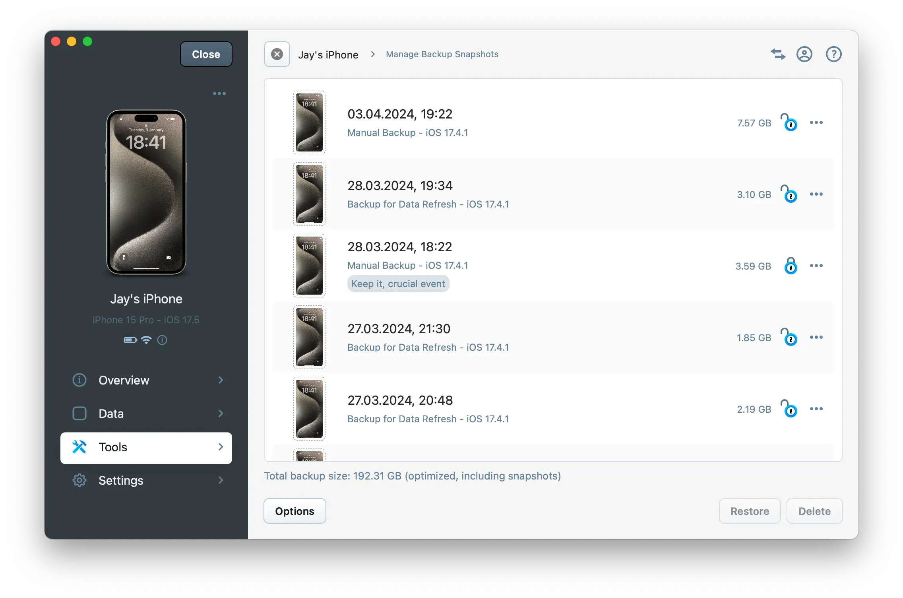Screen dimensions: 903x598
Task: Open the Manage Backup Snapshots breadcrumb item
Action: click(442, 54)
